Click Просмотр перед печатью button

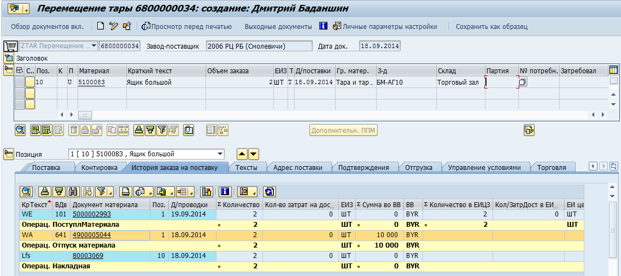[x=187, y=26]
